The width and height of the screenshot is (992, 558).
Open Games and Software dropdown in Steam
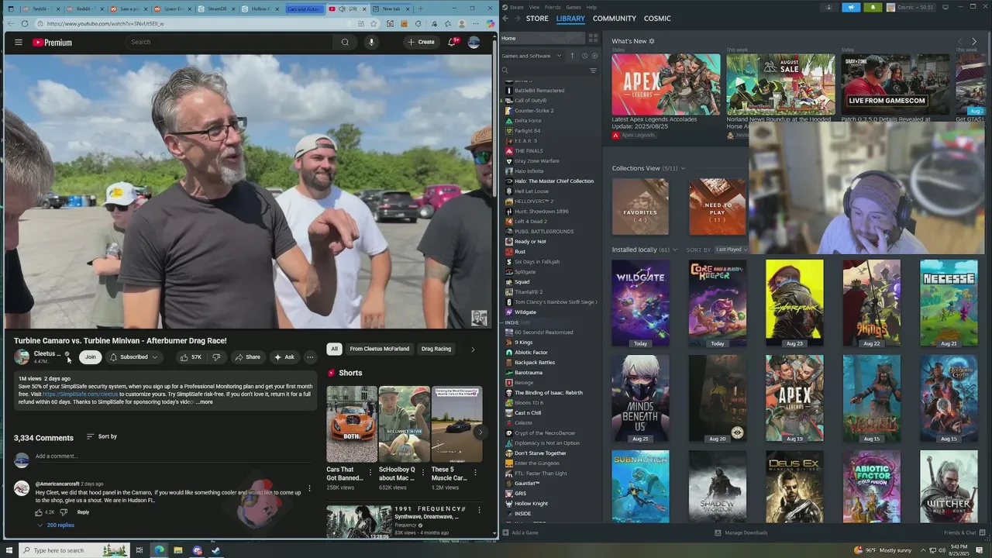click(x=533, y=56)
